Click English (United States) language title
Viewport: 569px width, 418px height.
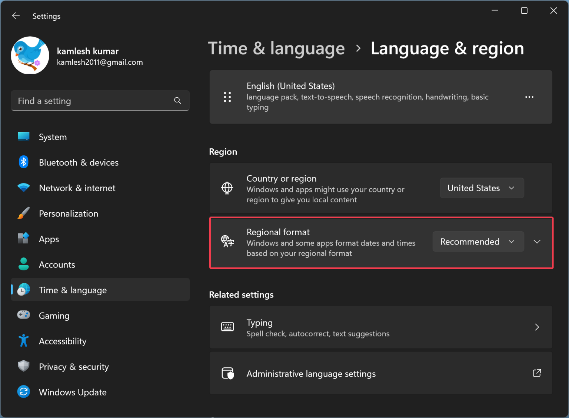point(291,86)
